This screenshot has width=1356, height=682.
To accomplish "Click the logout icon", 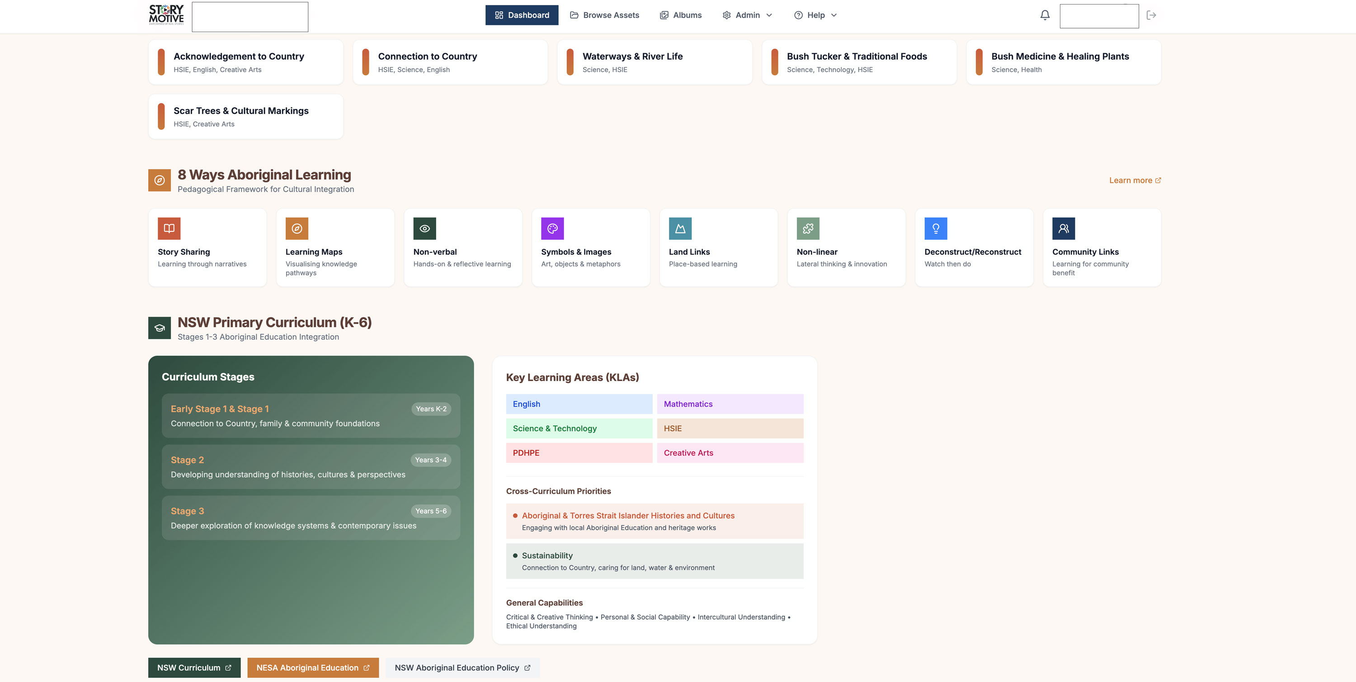I will 1152,15.
